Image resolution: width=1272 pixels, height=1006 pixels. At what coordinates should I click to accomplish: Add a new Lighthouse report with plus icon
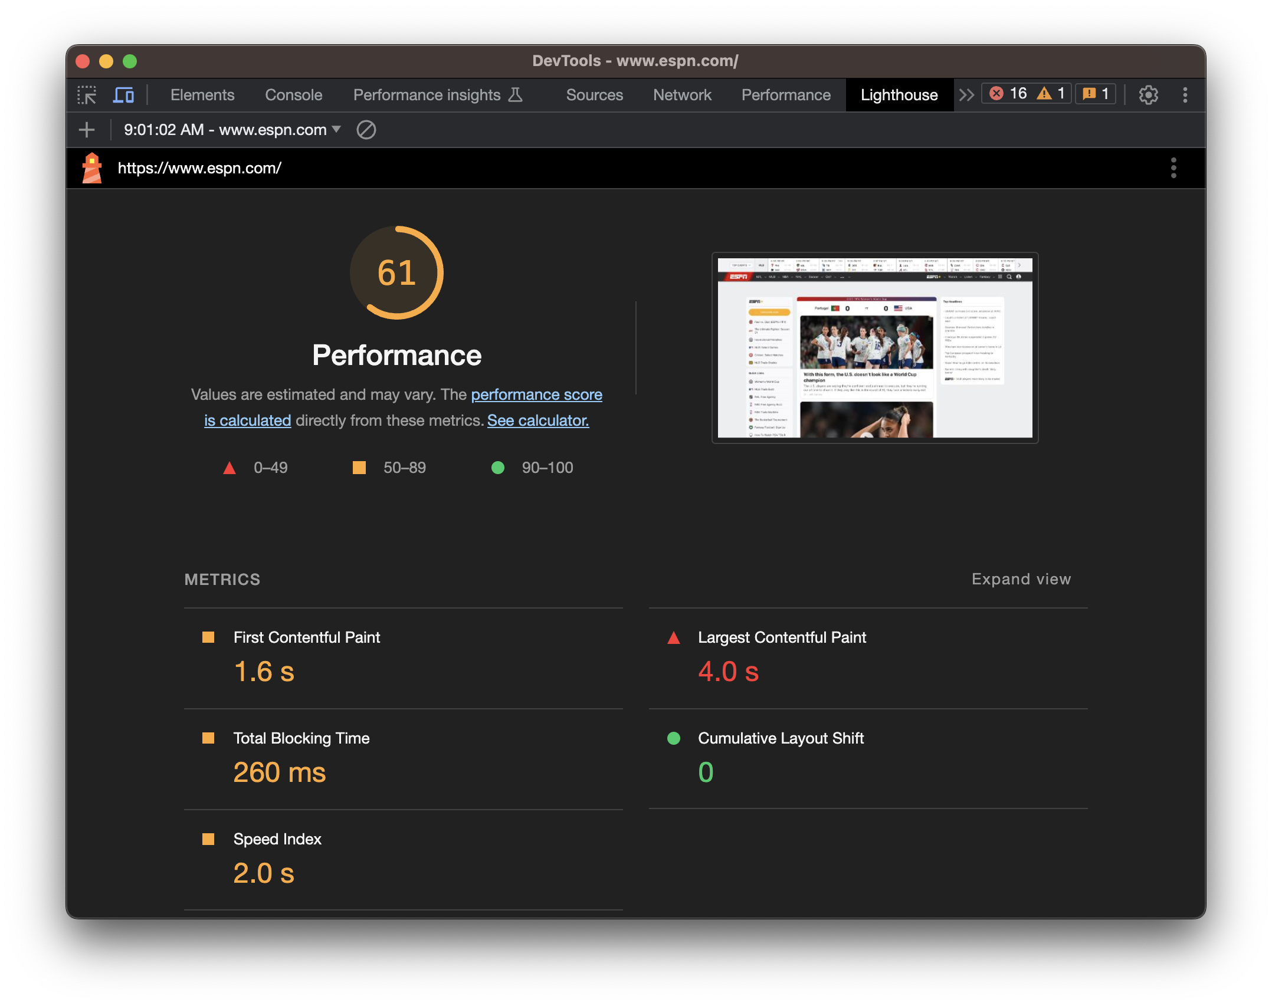click(x=87, y=130)
